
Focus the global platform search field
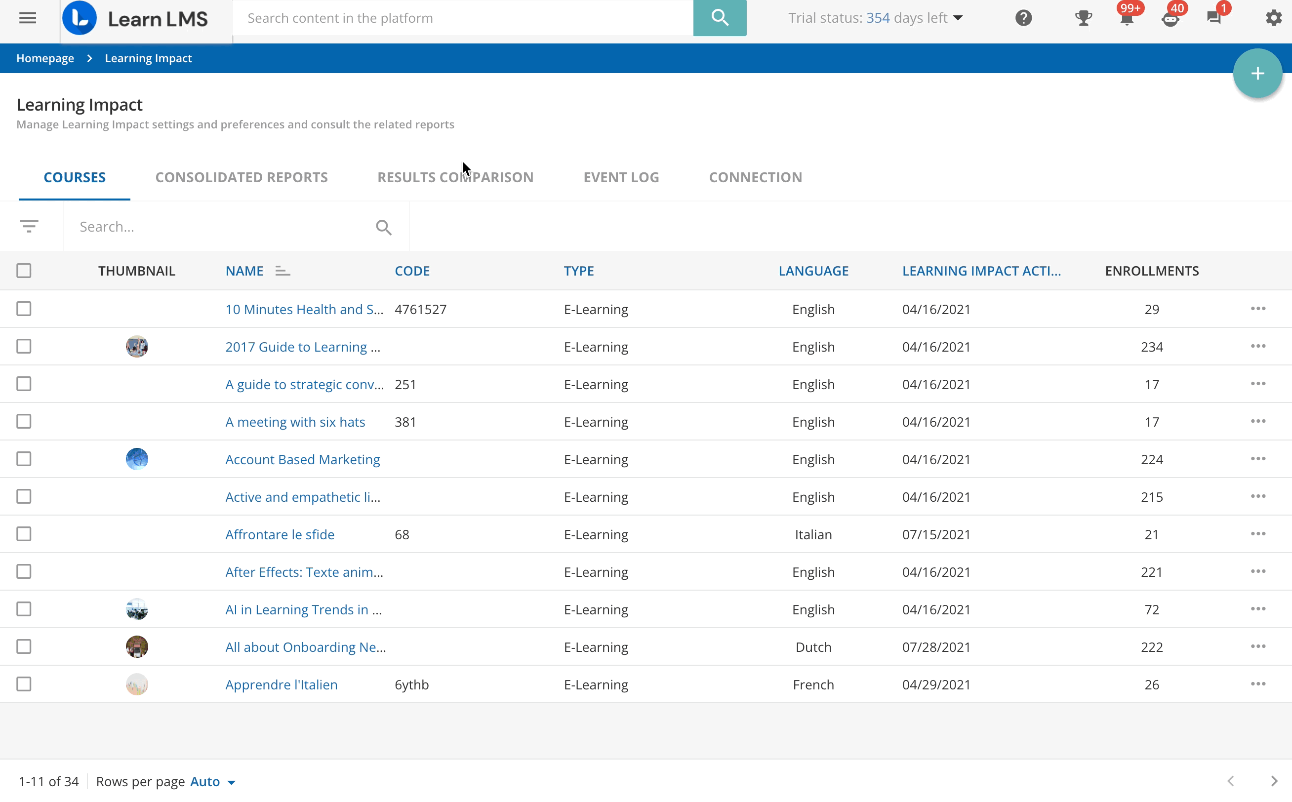[462, 18]
